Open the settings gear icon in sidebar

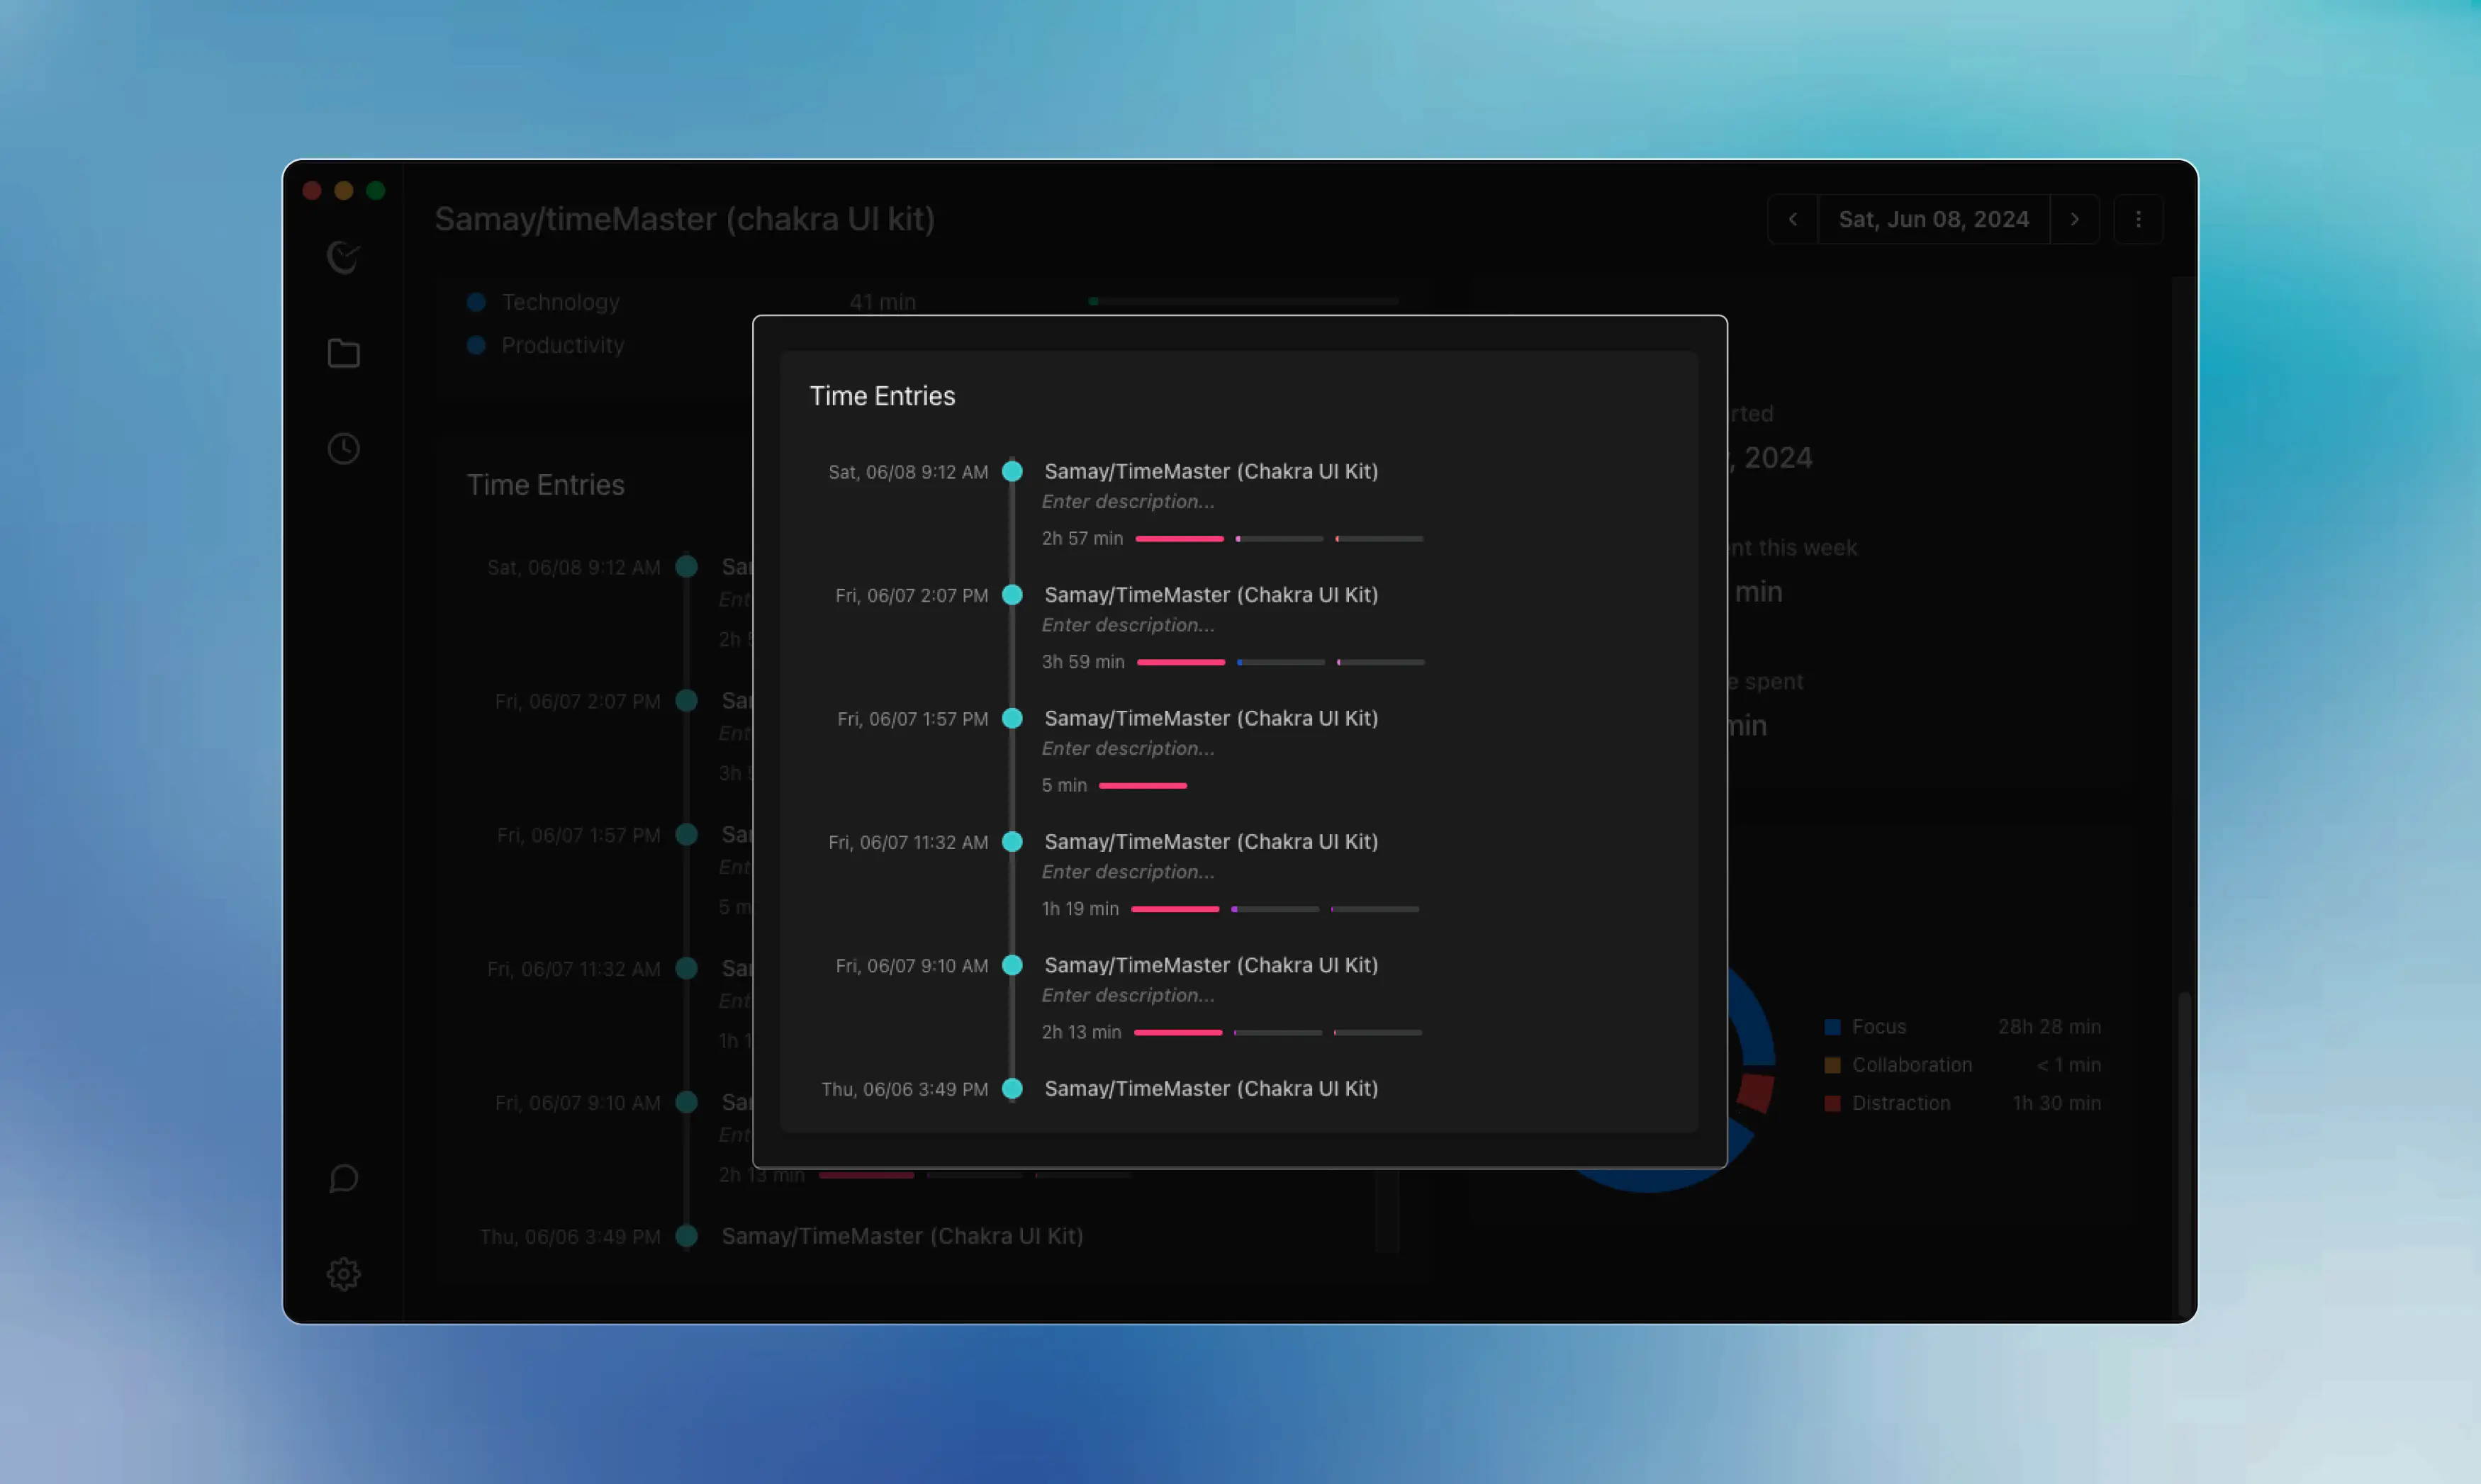point(345,1272)
